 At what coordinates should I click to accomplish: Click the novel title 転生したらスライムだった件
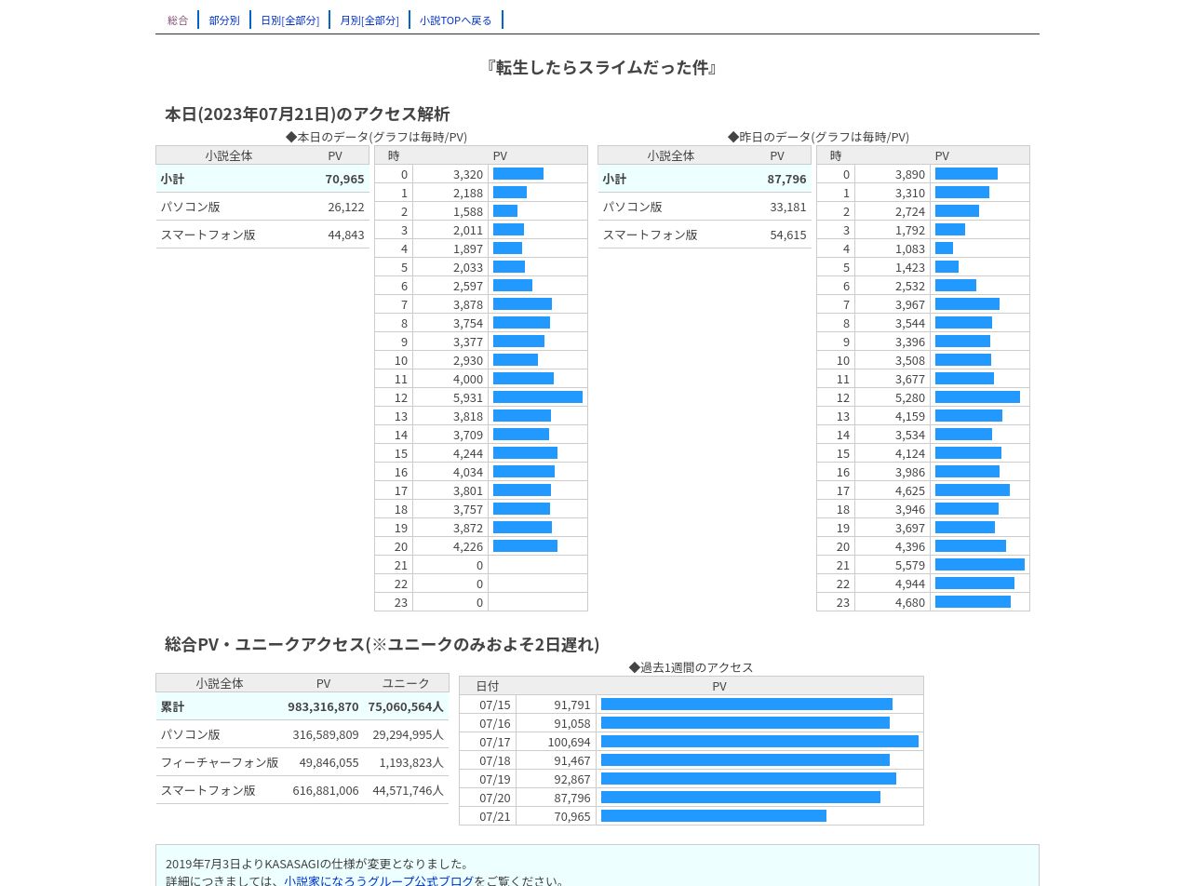point(602,67)
